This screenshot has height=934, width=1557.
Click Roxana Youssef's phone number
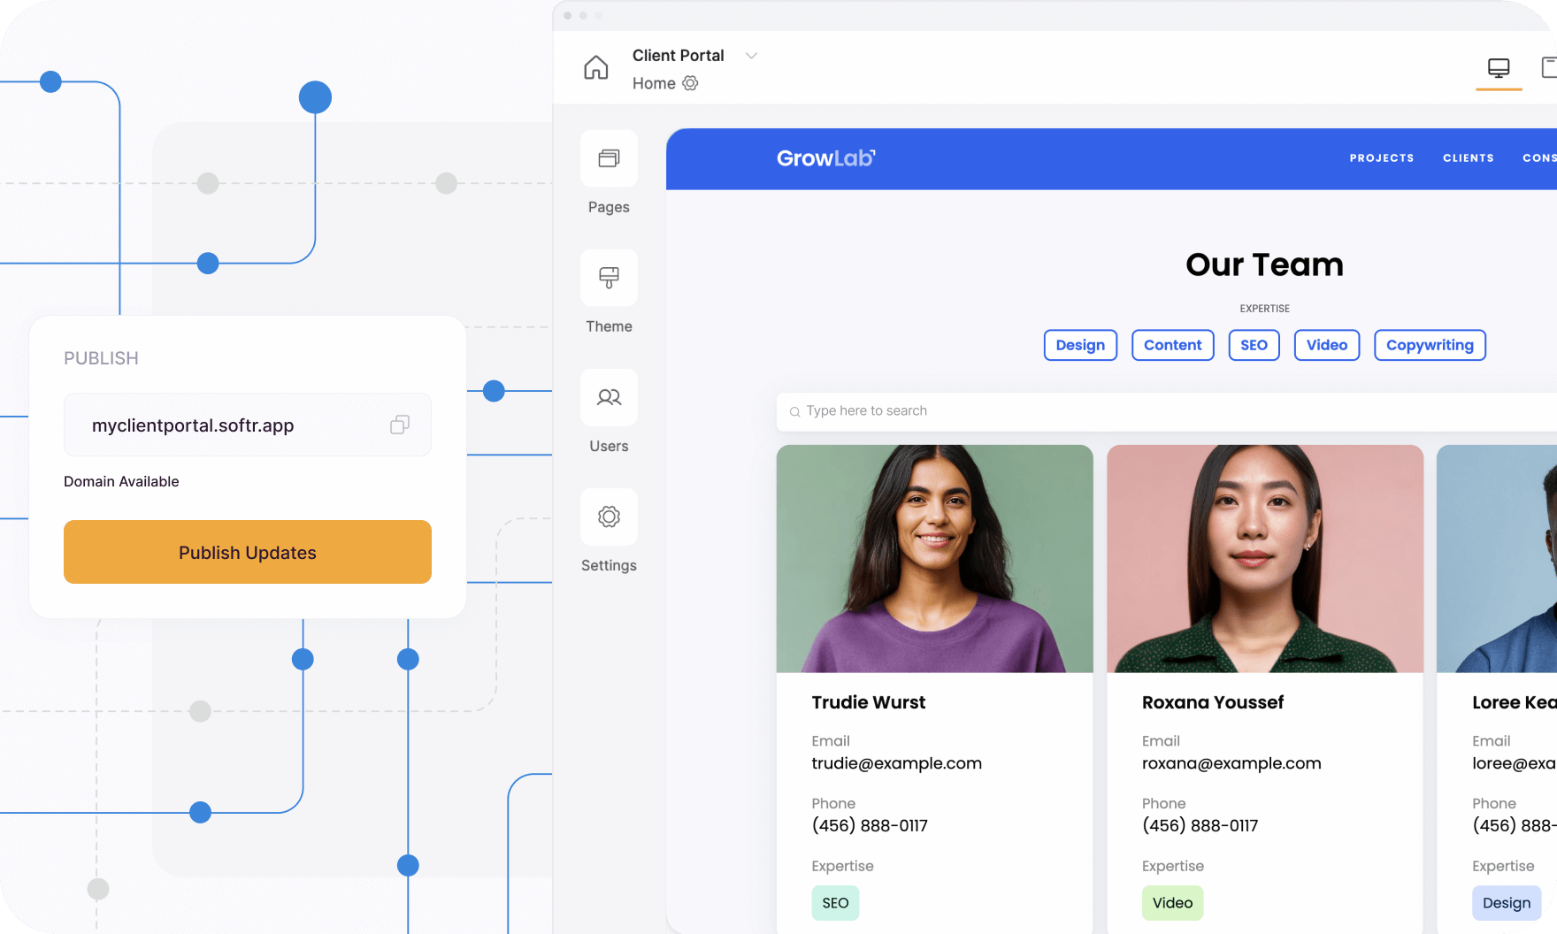click(1200, 825)
